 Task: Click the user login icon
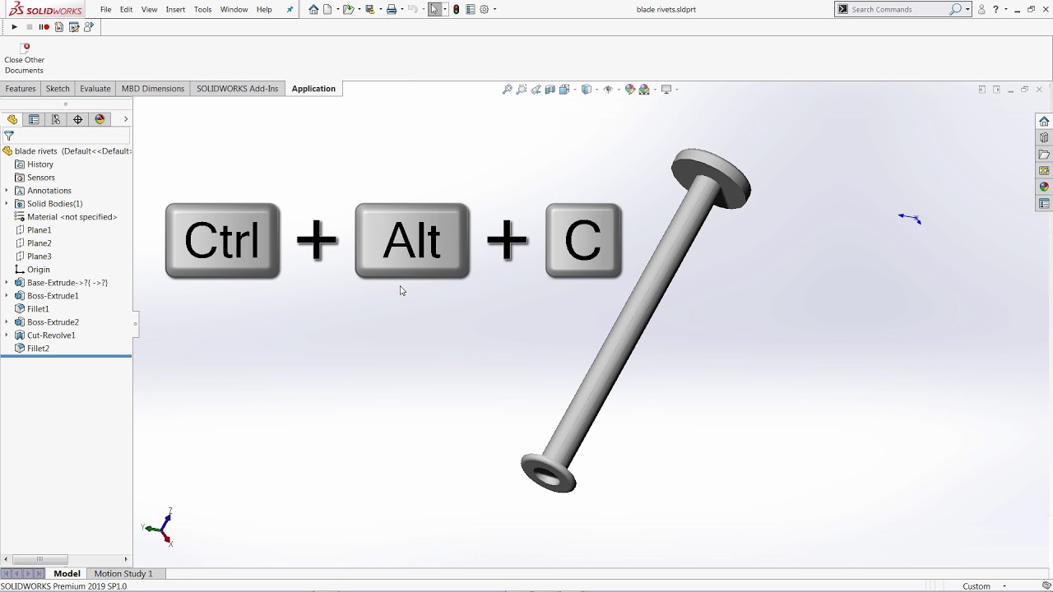pyautogui.click(x=981, y=9)
